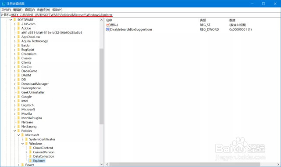Expand the Adobe key
281x167 pixels.
pyautogui.click(x=15, y=29)
